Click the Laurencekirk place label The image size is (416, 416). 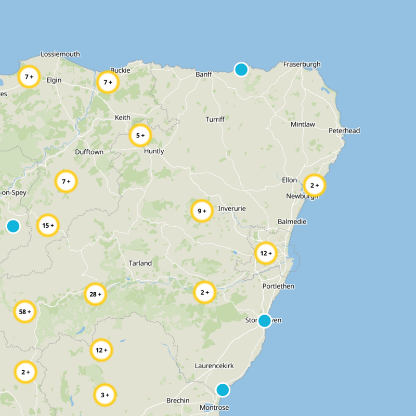(x=214, y=366)
